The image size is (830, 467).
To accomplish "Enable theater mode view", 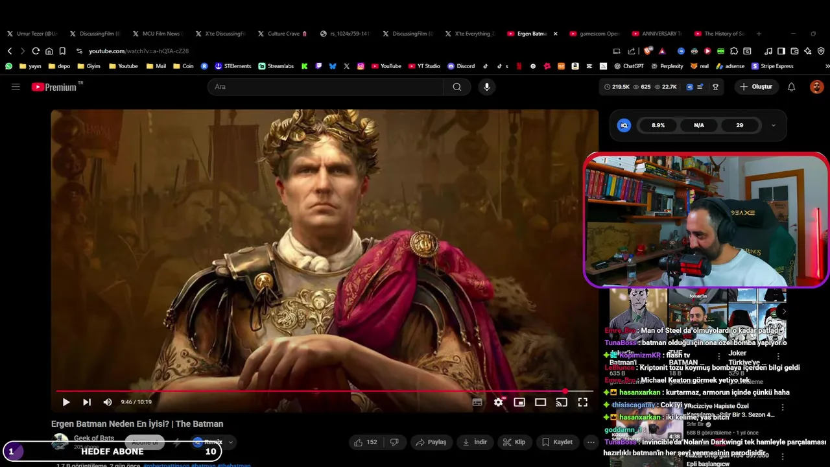I will point(540,402).
